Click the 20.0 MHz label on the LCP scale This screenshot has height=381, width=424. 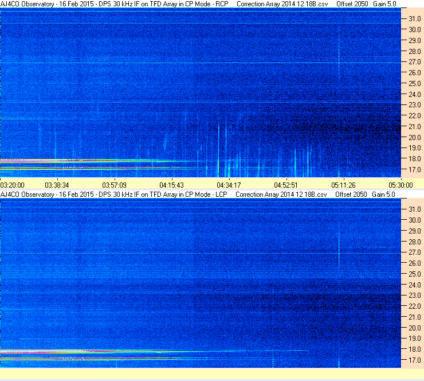click(x=414, y=328)
